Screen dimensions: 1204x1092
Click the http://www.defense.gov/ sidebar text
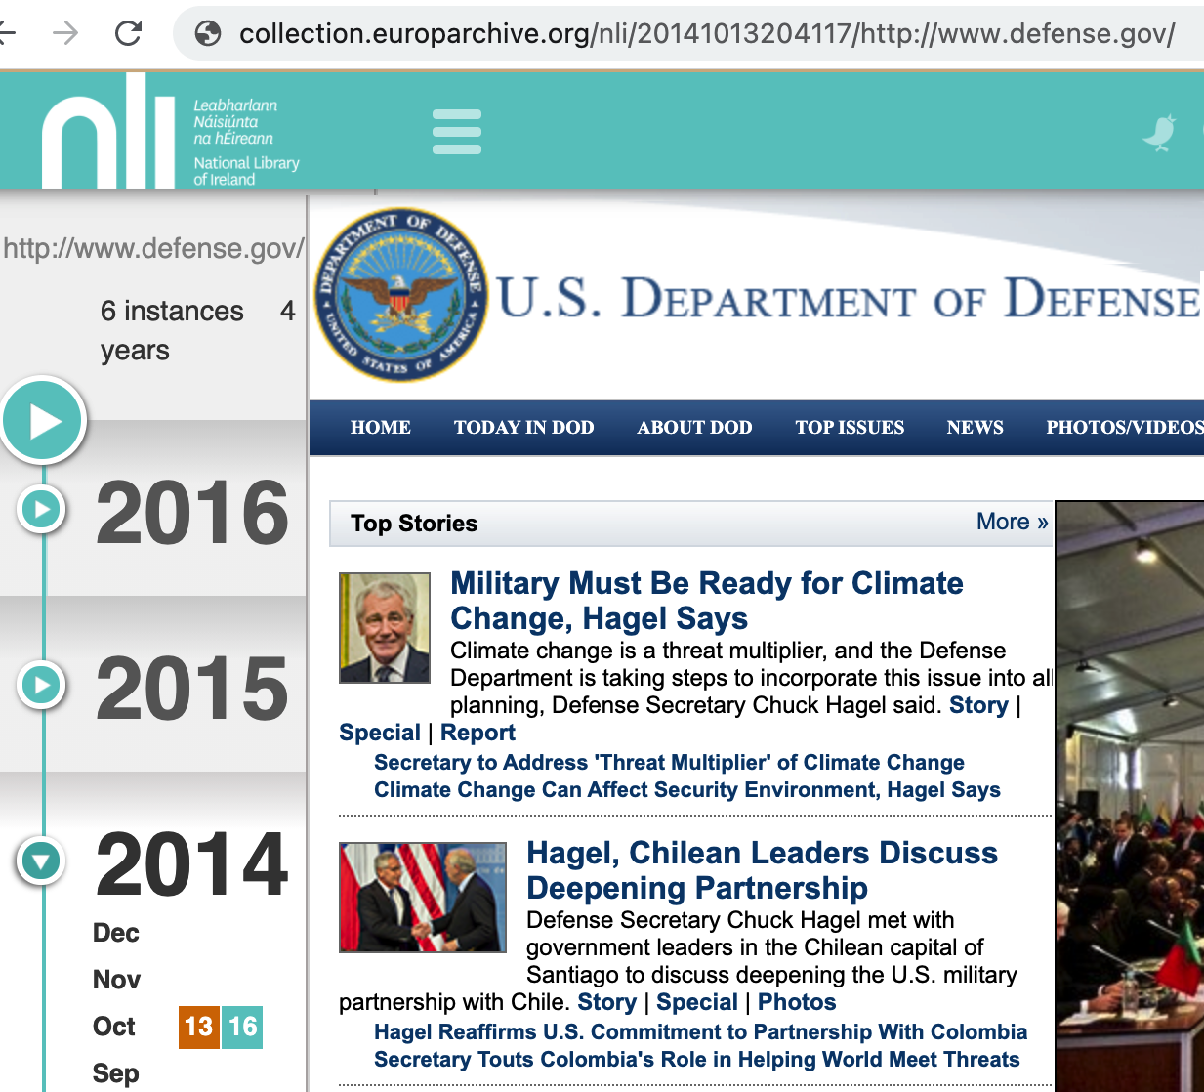click(153, 248)
